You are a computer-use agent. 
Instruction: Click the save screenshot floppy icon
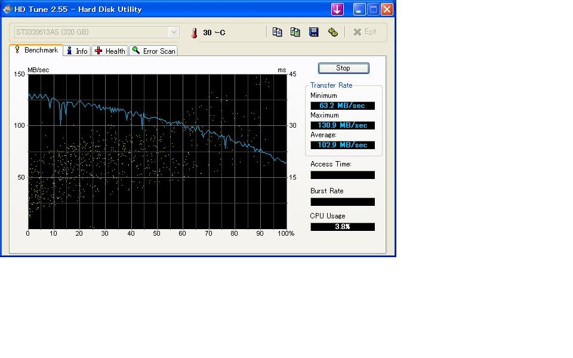tap(313, 32)
